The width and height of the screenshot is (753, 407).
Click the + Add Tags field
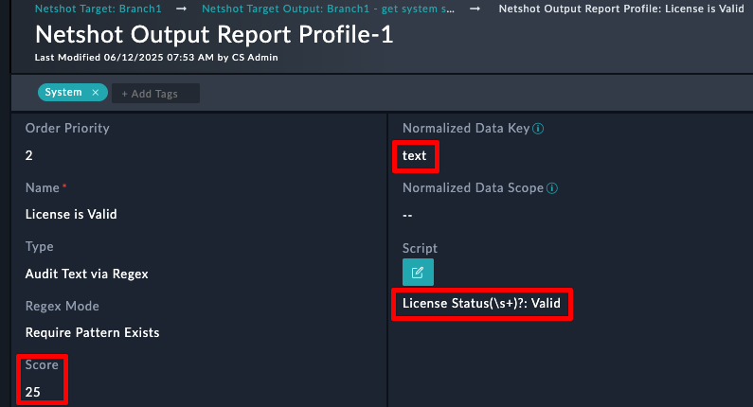tap(155, 94)
